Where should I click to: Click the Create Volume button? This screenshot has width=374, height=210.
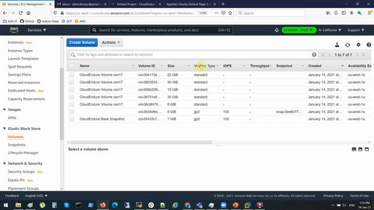82,43
